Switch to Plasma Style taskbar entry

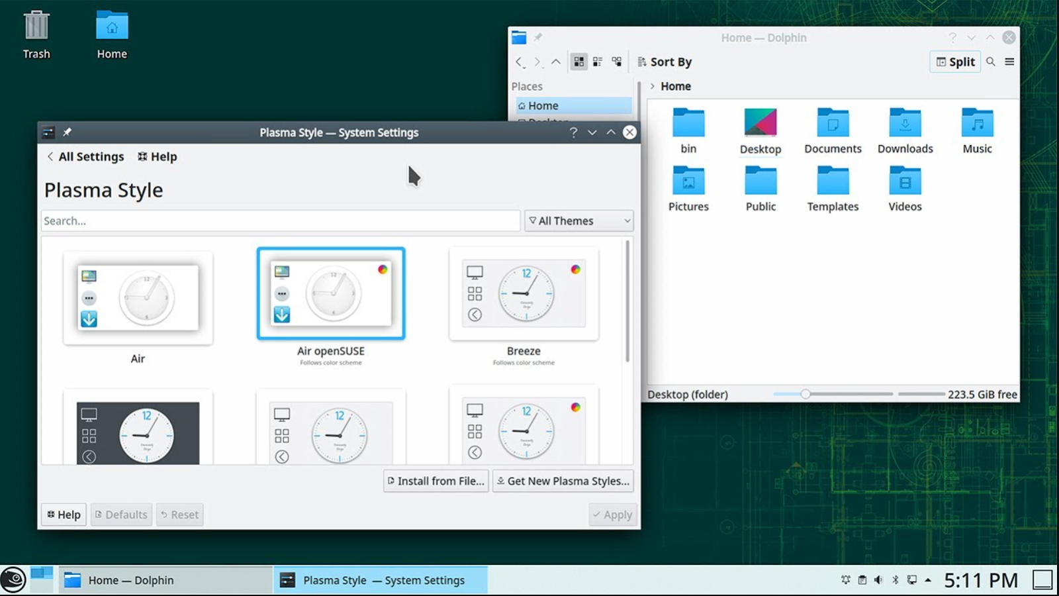[x=381, y=580]
